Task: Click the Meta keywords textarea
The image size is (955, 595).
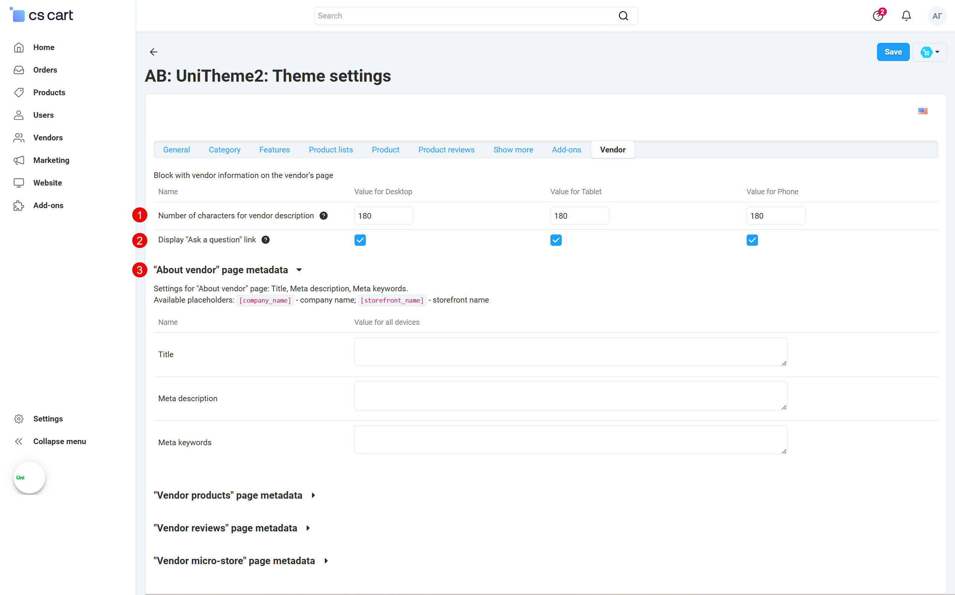Action: pos(571,440)
